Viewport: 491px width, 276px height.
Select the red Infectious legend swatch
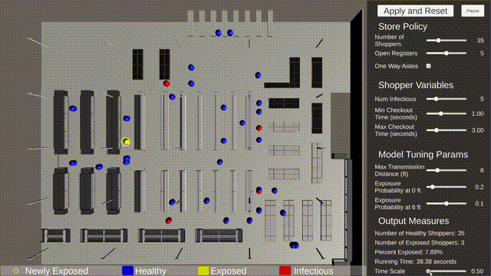(285, 271)
